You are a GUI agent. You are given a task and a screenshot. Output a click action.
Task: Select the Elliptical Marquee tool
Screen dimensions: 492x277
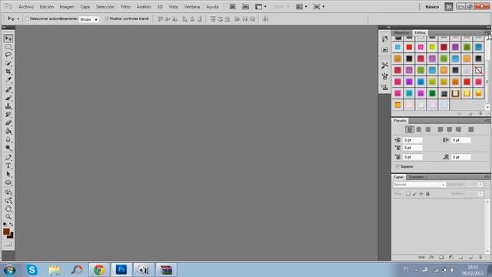point(8,47)
